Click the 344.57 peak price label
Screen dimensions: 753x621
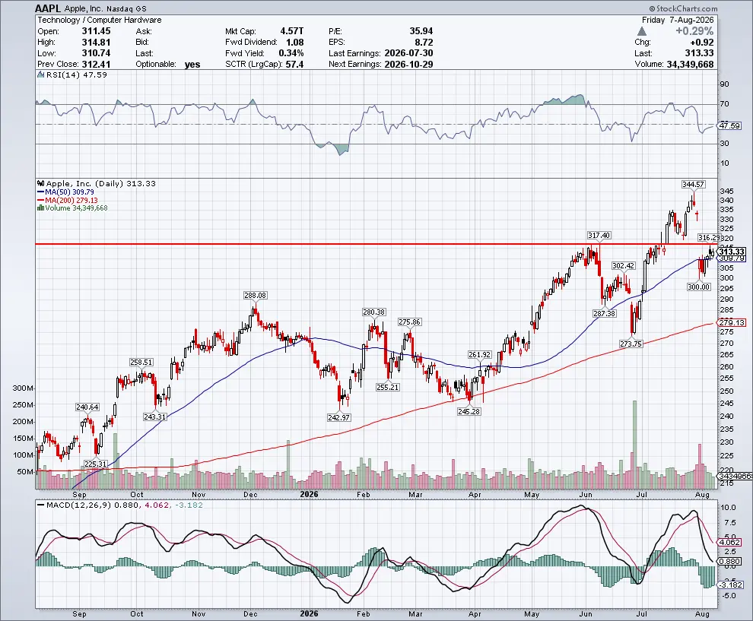(x=693, y=184)
